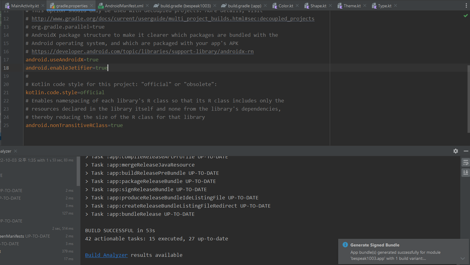This screenshot has width=470, height=265.
Task: Expand the packageReleaseBundle task
Action: [x=87, y=181]
